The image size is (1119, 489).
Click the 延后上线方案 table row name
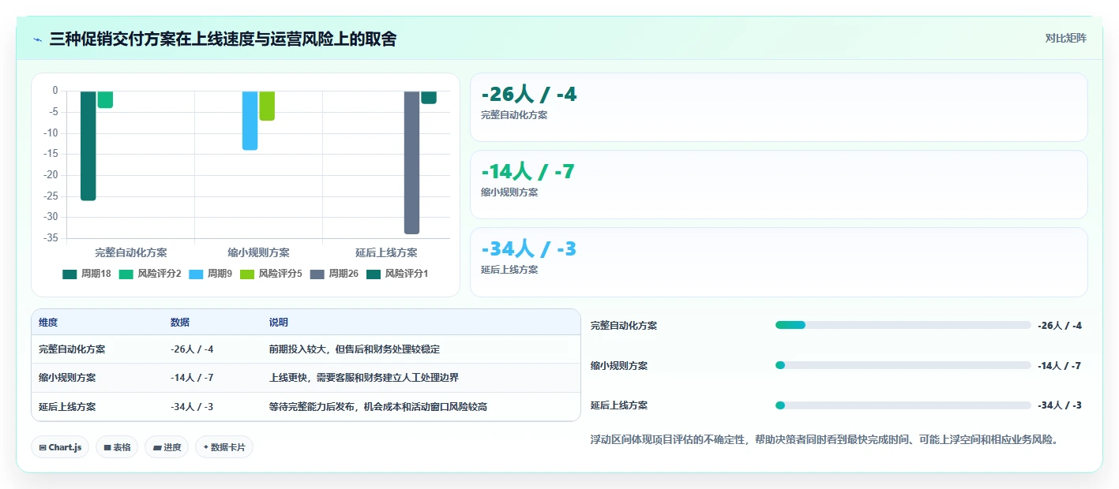(67, 407)
